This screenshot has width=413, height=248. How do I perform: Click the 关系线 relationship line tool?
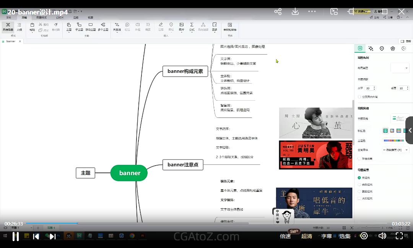[x=117, y=26]
